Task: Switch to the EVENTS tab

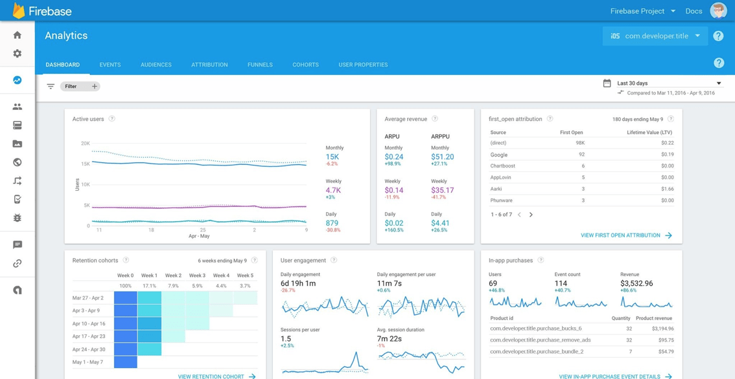Action: pos(110,65)
